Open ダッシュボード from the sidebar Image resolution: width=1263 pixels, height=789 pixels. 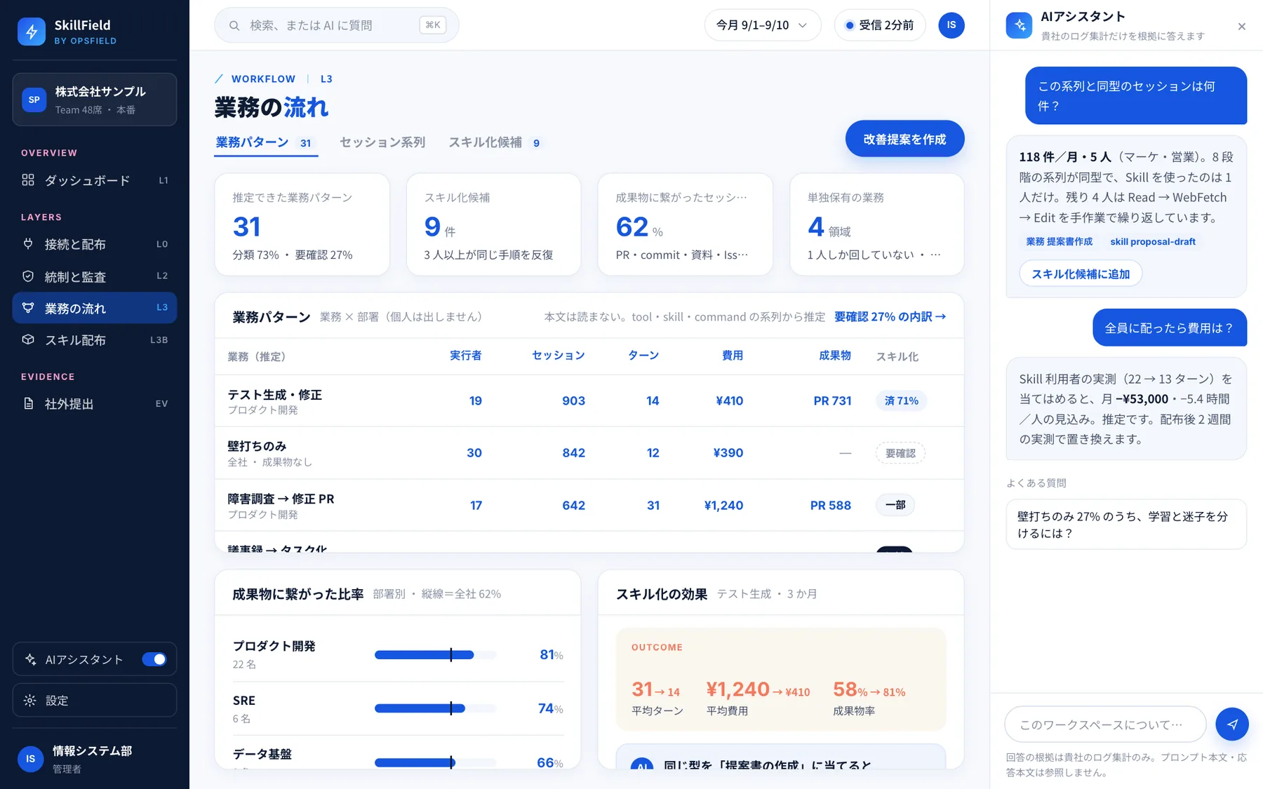94,180
